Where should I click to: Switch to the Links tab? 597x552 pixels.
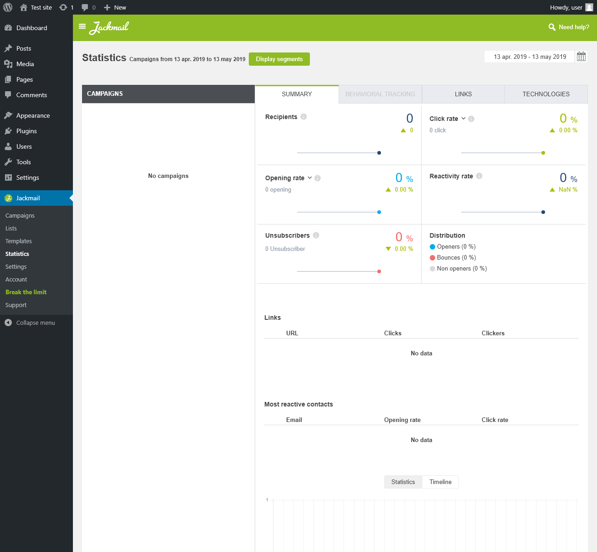point(463,94)
